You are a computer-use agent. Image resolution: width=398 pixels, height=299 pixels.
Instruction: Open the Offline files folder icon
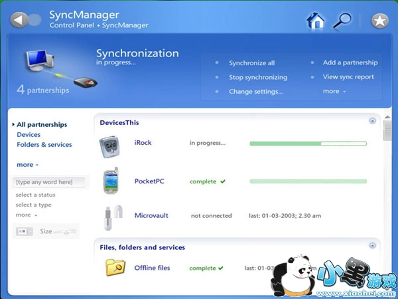click(x=115, y=267)
